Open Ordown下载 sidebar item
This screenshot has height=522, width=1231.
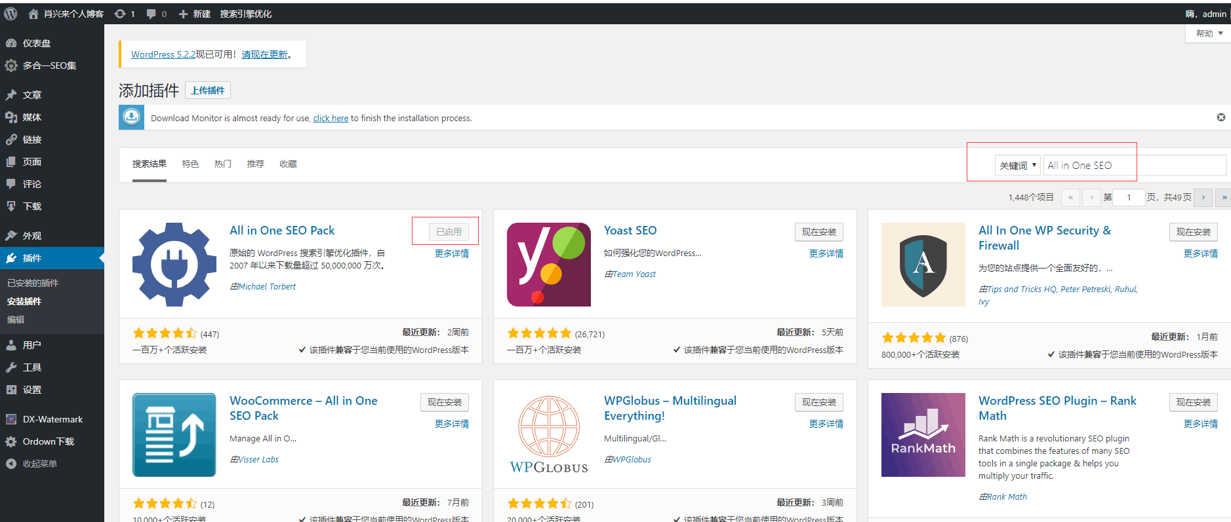point(52,441)
